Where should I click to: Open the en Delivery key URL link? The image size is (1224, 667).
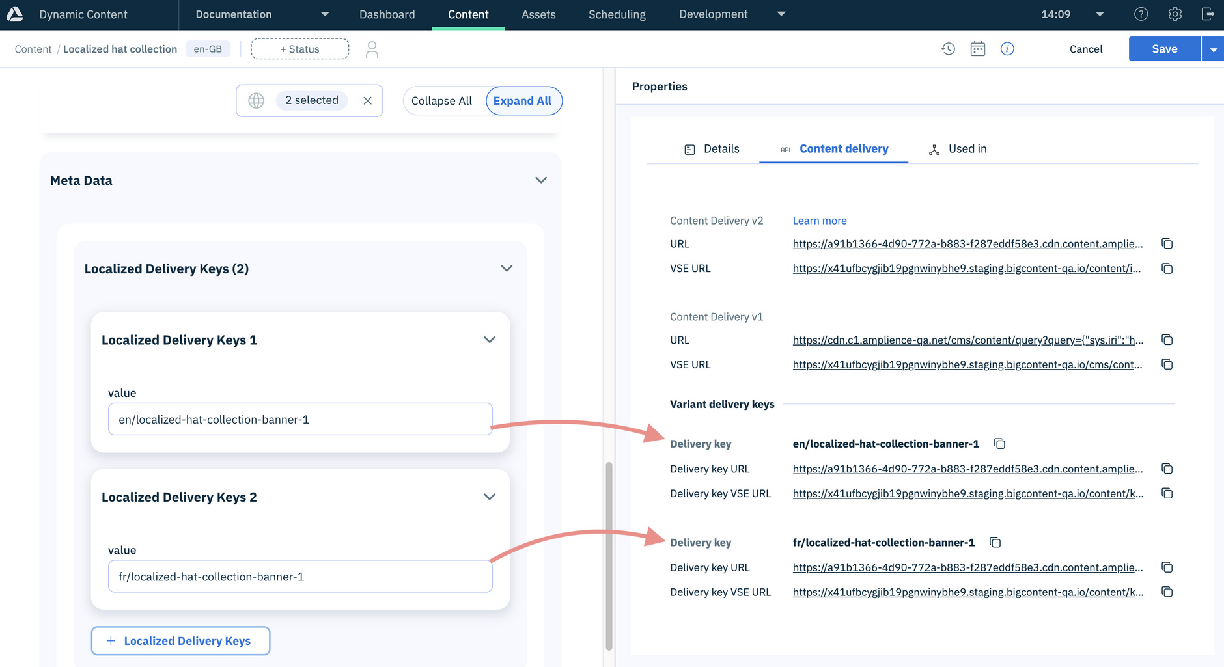967,469
